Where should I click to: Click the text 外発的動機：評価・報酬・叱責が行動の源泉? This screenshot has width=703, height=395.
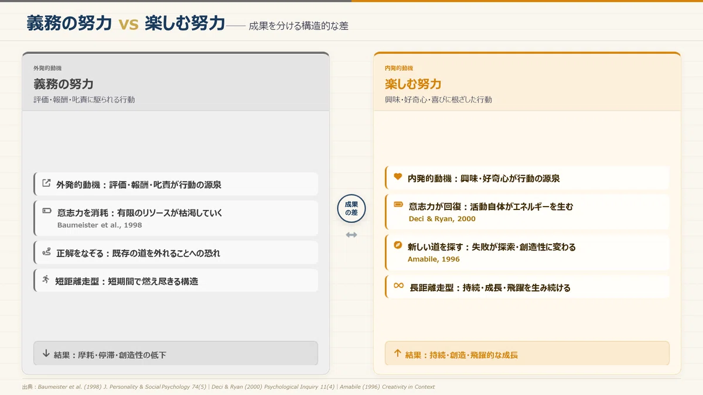[x=139, y=184]
